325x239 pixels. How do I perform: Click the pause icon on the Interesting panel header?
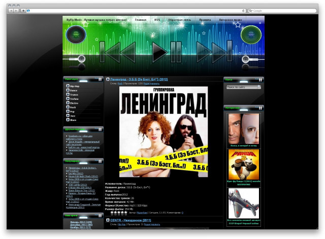(260, 107)
